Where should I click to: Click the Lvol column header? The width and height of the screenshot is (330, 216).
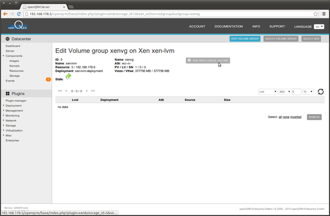[75, 100]
